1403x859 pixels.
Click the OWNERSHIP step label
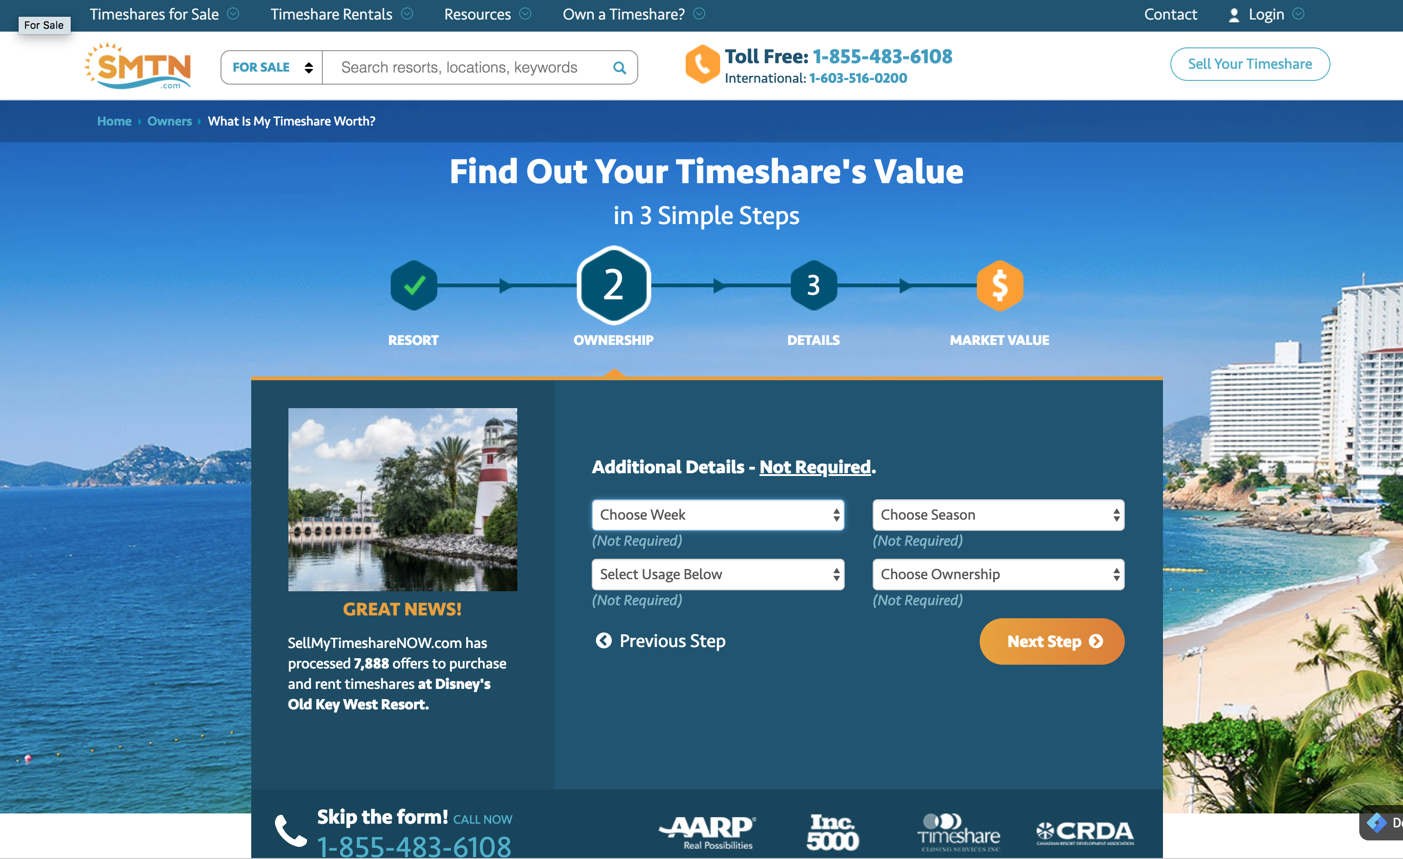point(613,340)
